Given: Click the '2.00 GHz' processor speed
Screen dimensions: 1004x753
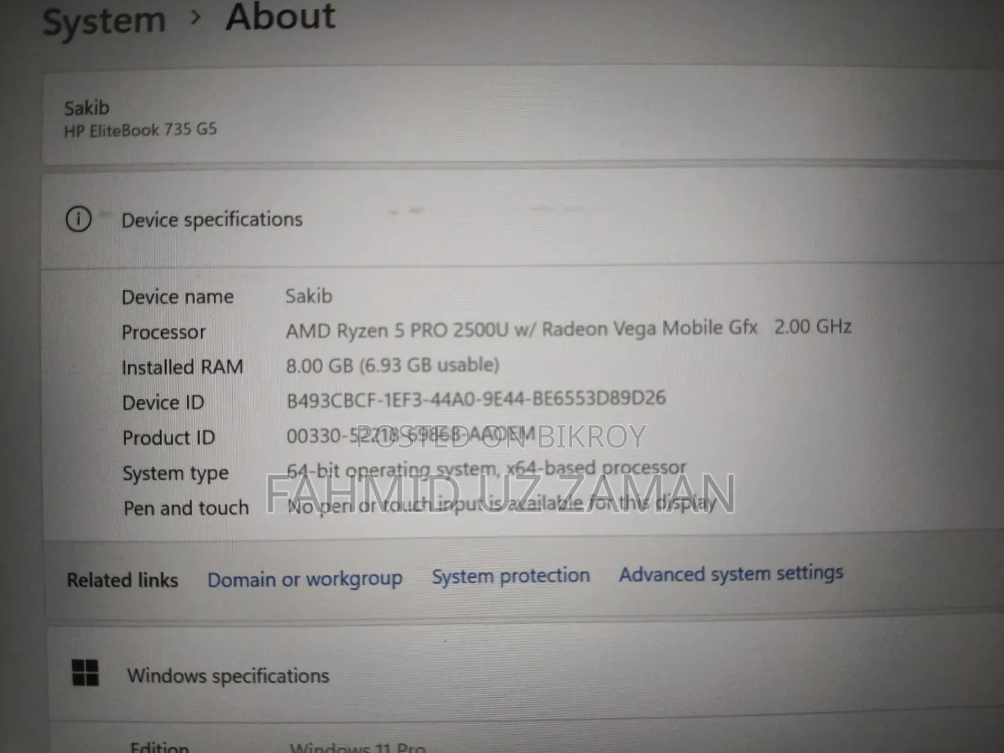Looking at the screenshot, I should coord(813,327).
